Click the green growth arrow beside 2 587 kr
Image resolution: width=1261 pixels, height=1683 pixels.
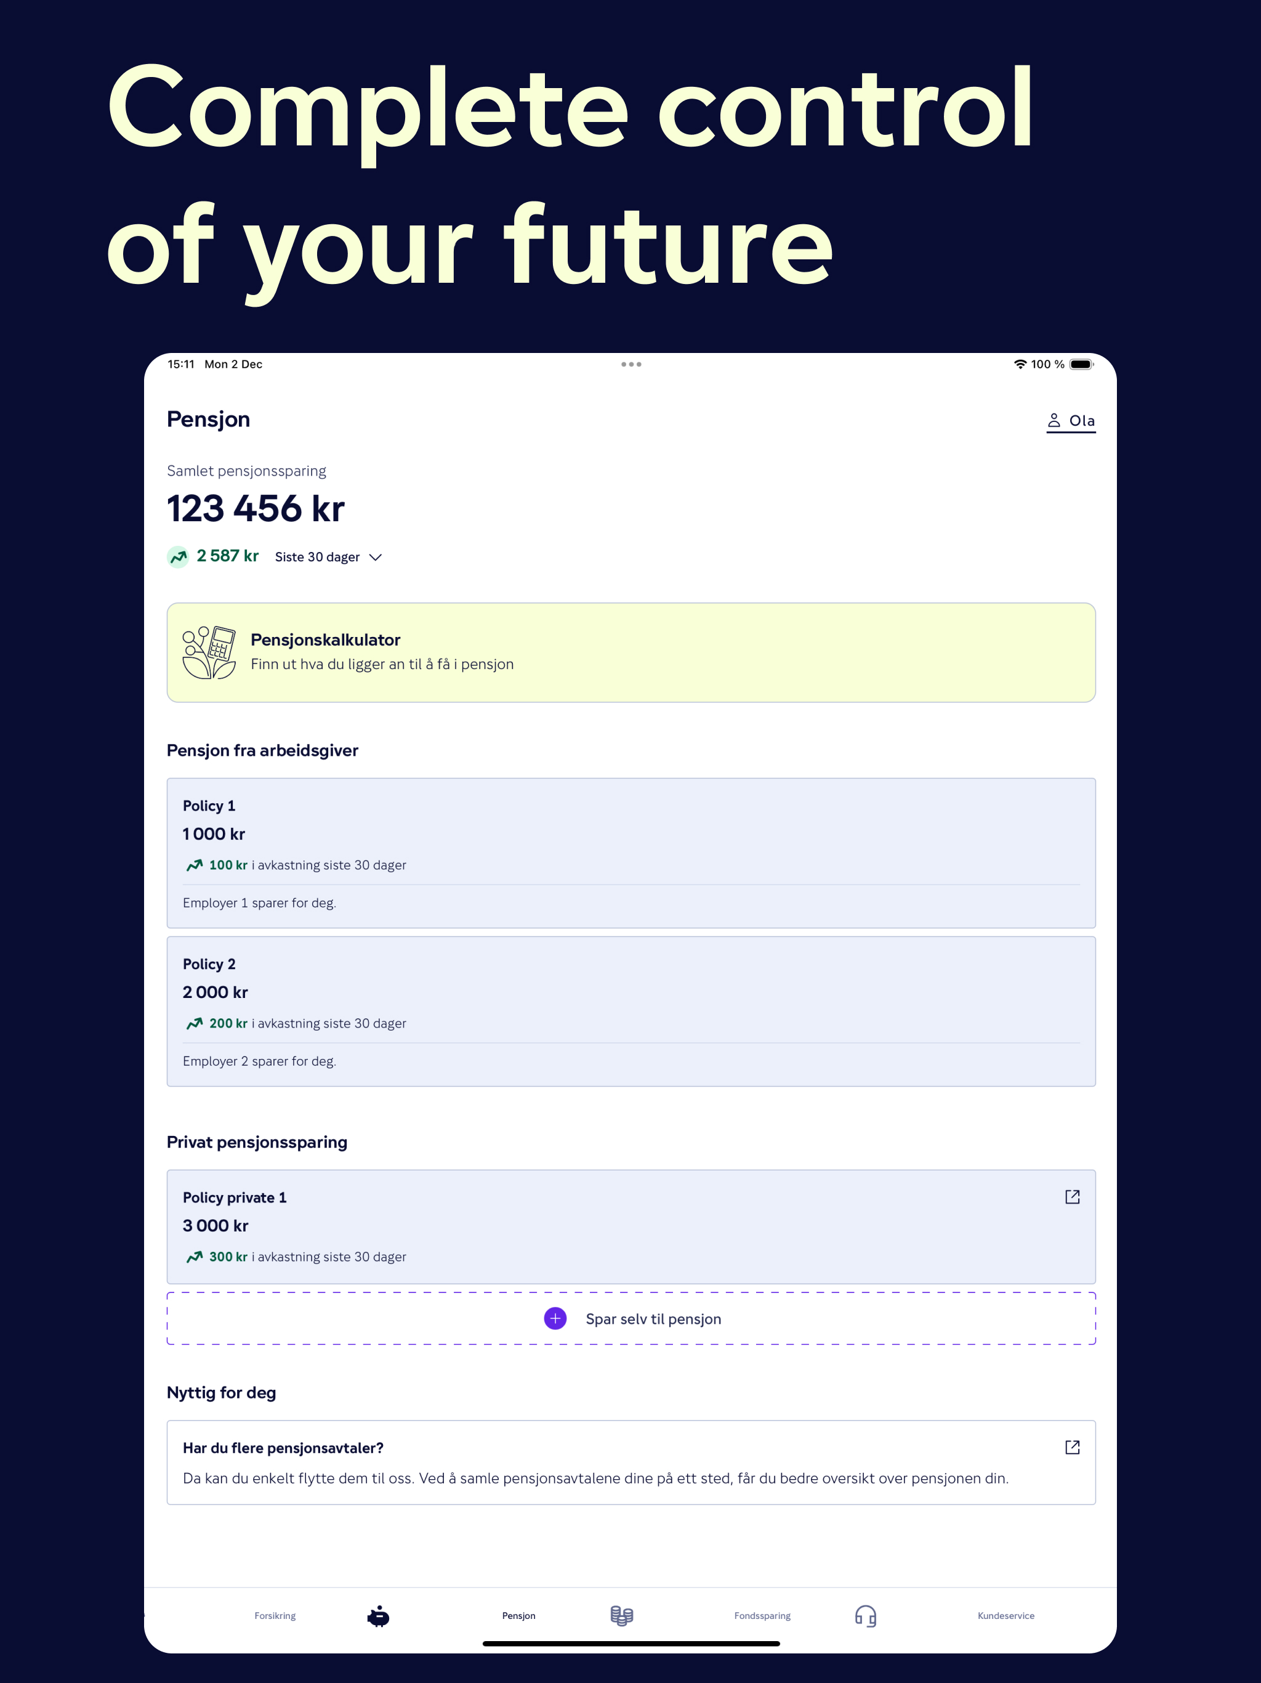177,556
